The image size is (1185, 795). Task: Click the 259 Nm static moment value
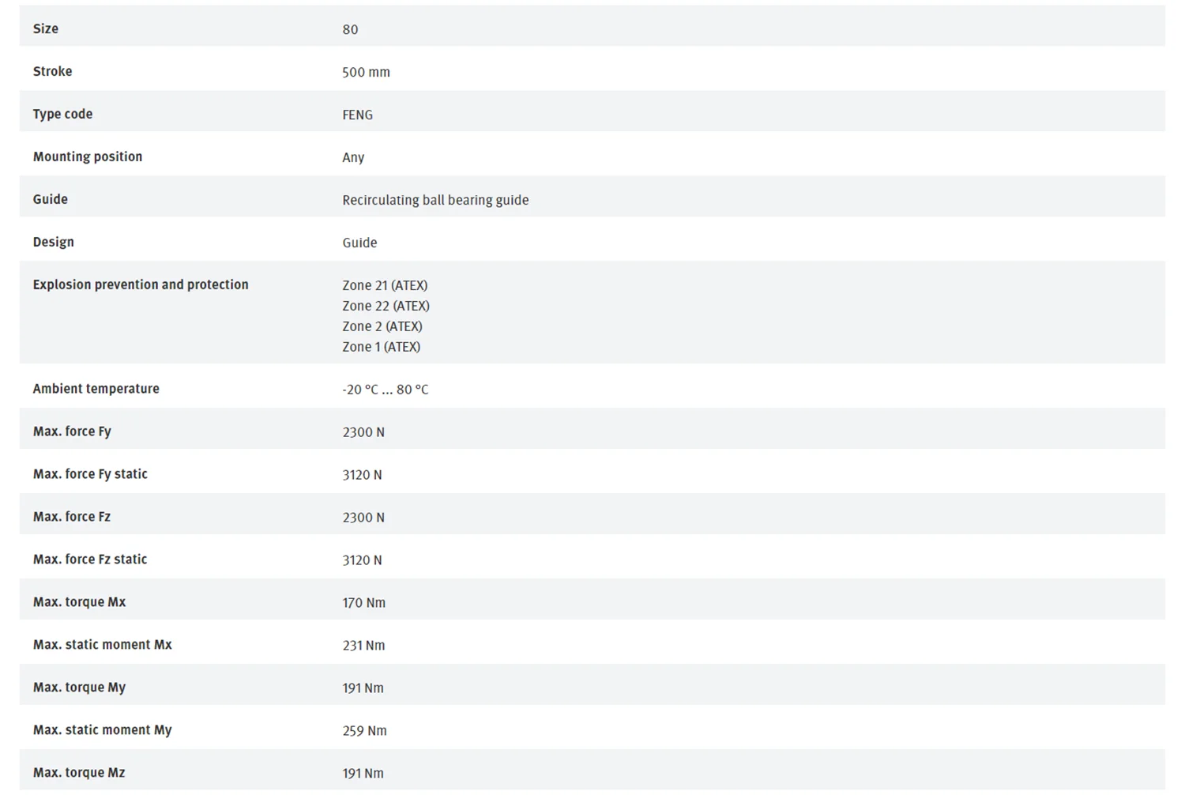pyautogui.click(x=364, y=731)
